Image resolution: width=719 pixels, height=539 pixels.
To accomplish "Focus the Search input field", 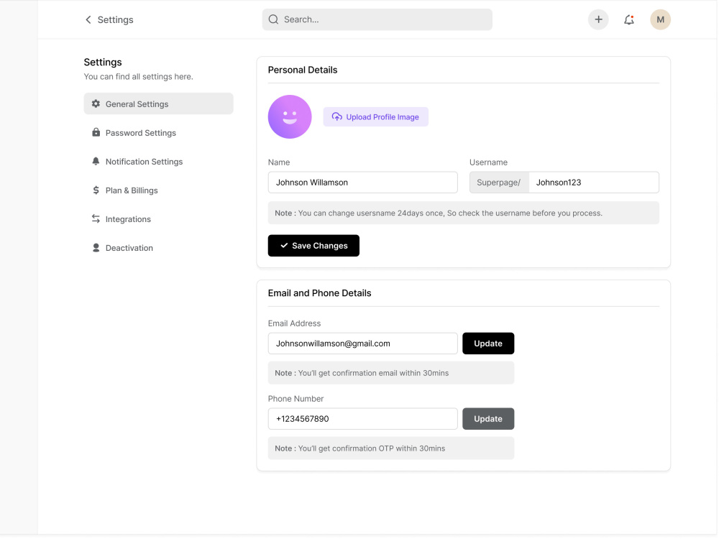I will 377,19.
